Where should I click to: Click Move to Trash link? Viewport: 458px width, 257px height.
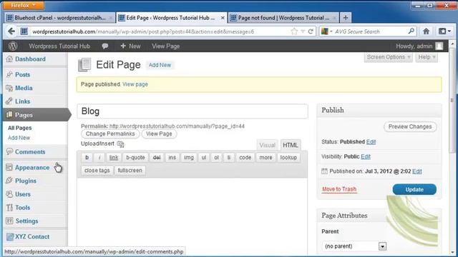[339, 189]
